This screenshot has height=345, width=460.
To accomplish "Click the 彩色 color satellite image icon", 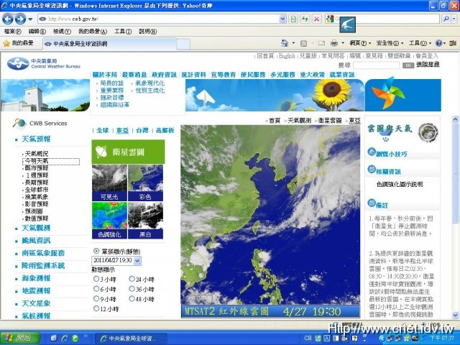I will (146, 183).
